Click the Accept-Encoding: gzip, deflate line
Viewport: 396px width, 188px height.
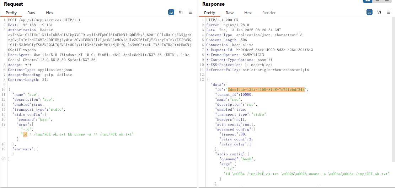pos(40,75)
